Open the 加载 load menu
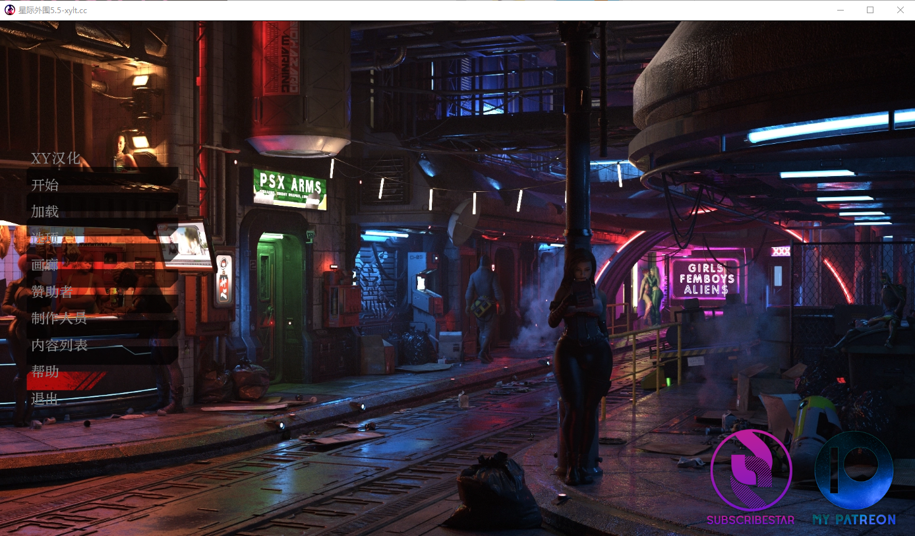Image resolution: width=915 pixels, height=536 pixels. point(45,212)
